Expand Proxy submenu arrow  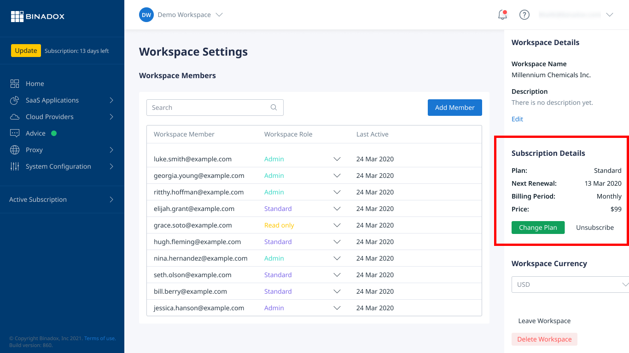click(x=111, y=150)
